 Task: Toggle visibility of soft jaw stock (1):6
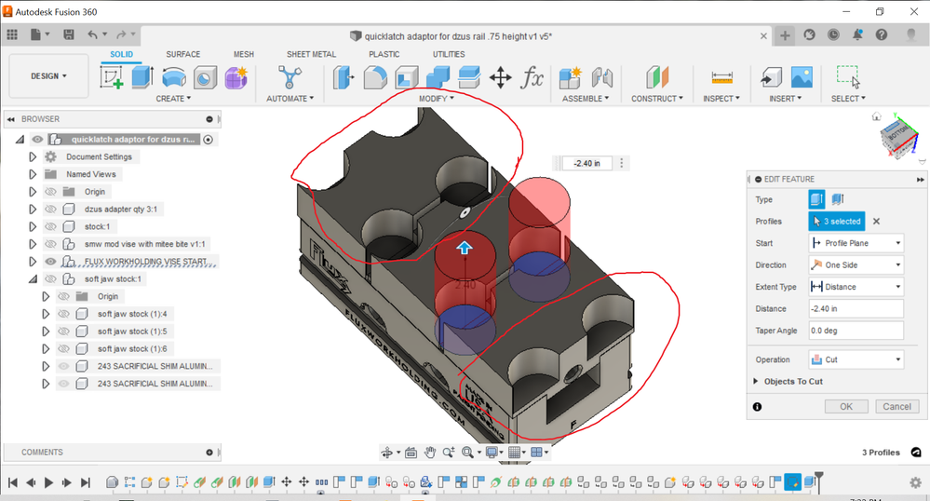[x=64, y=348]
